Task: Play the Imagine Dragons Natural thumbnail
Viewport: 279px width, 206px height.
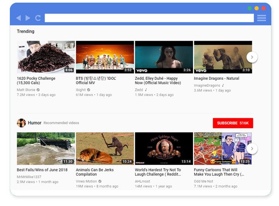Action: click(223, 57)
